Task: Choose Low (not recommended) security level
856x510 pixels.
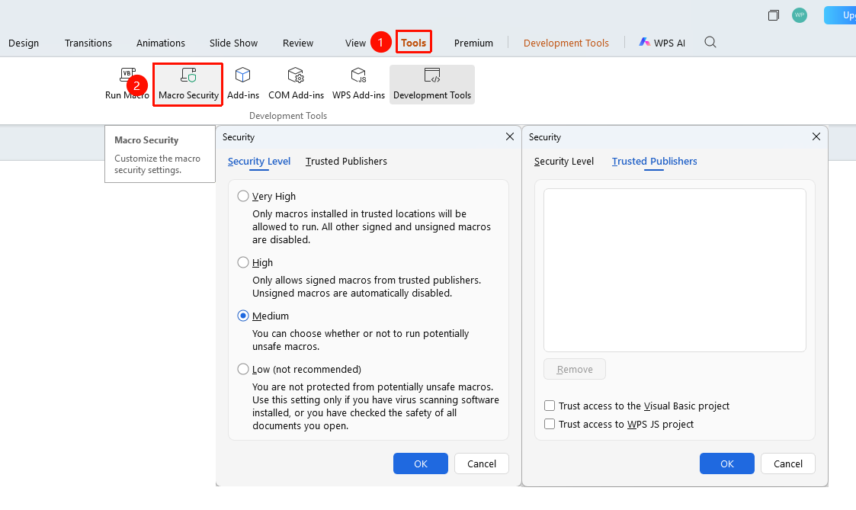Action: point(243,369)
